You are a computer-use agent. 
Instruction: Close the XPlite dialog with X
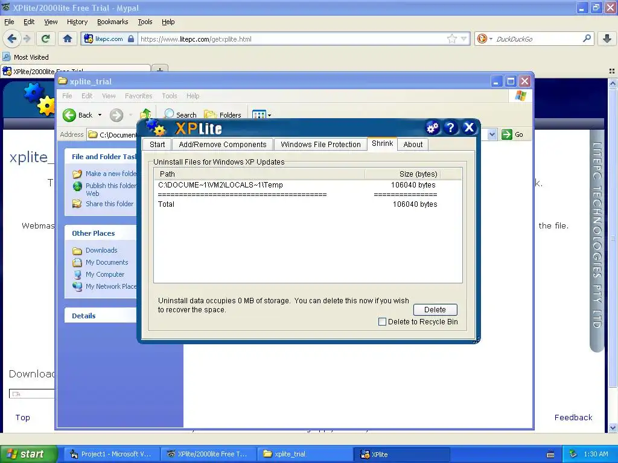[x=468, y=128]
